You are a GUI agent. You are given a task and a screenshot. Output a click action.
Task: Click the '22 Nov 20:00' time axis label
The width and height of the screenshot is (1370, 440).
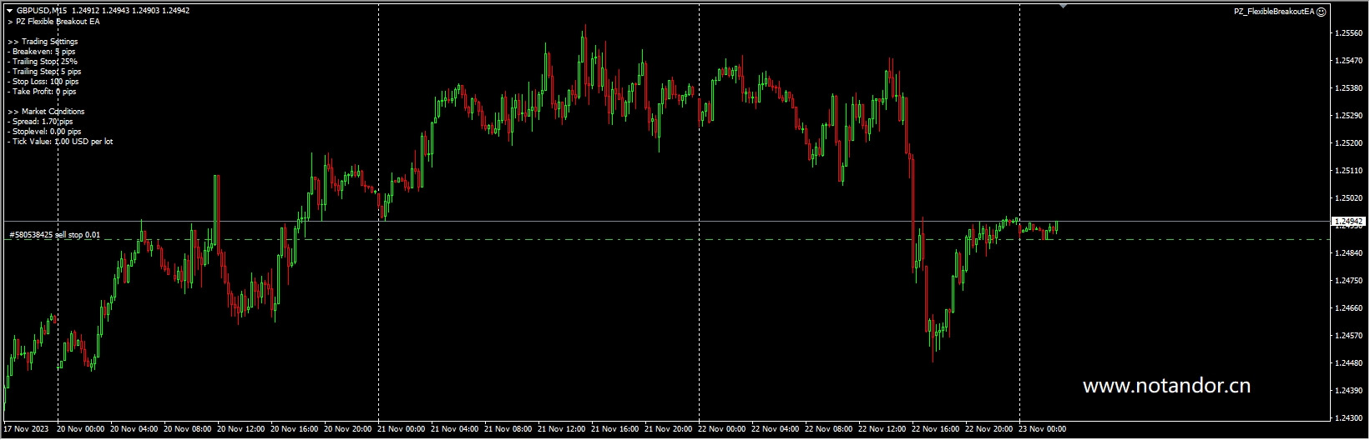[x=989, y=430]
